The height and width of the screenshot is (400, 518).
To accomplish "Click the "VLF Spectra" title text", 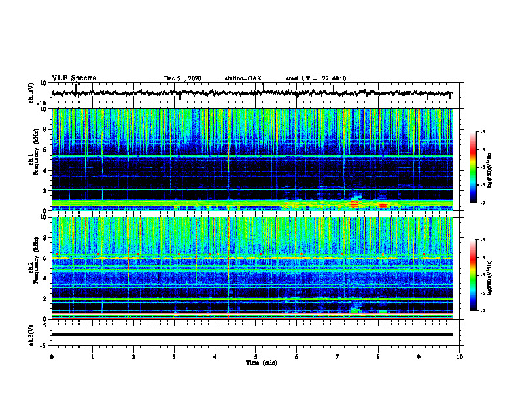I will click(x=74, y=78).
